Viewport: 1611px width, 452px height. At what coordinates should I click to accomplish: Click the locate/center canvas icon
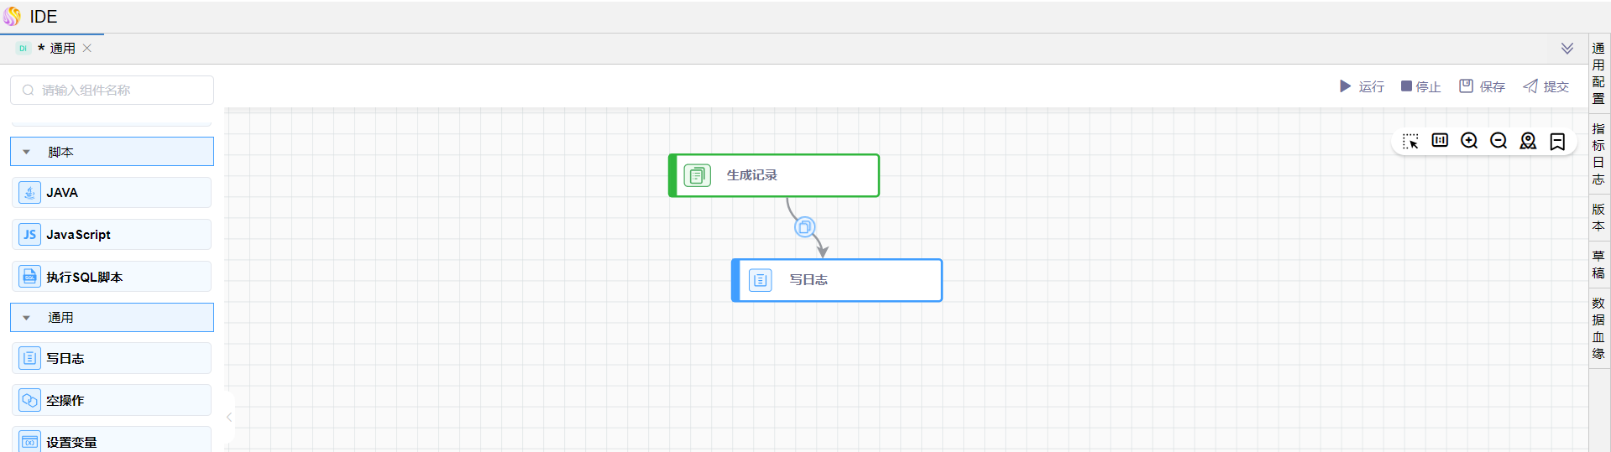pos(1528,141)
